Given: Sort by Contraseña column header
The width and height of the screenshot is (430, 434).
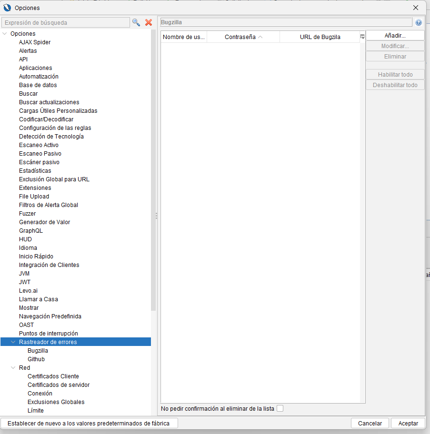Looking at the screenshot, I should point(243,37).
